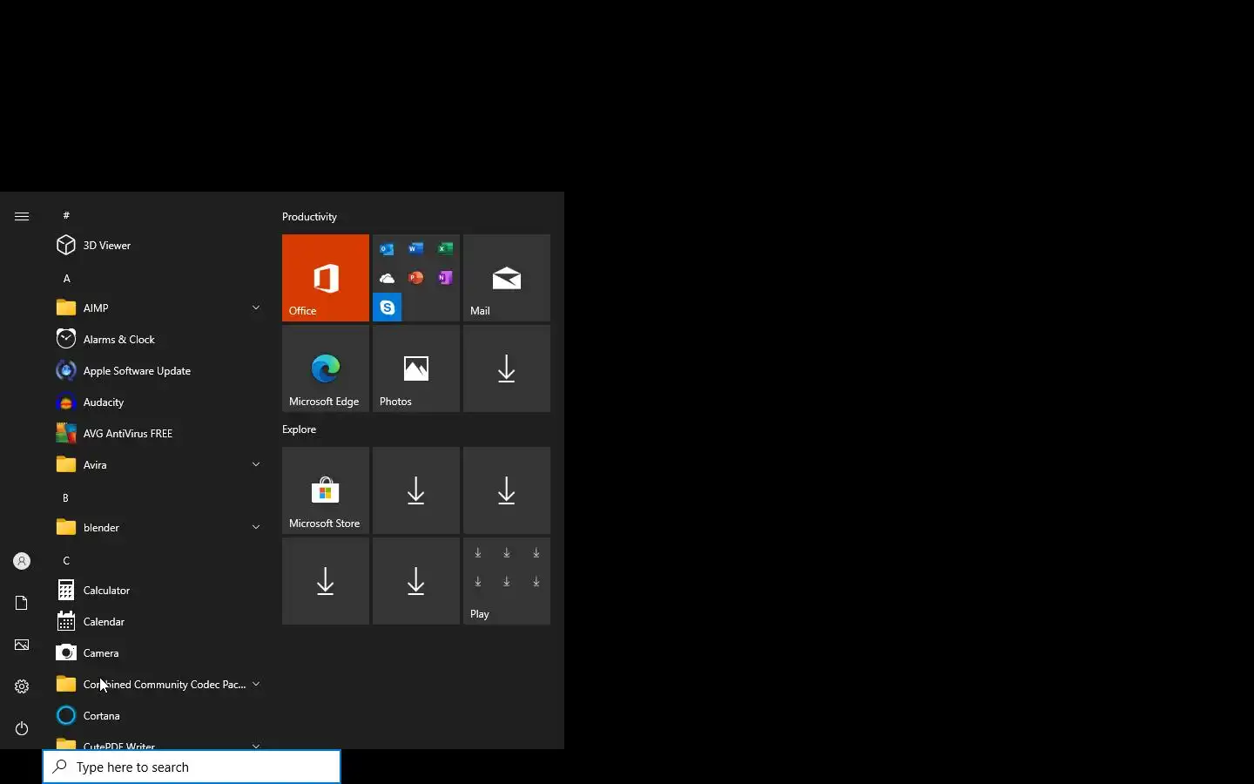1254x784 pixels.
Task: Open the Pictures sidebar icon
Action: (x=22, y=645)
